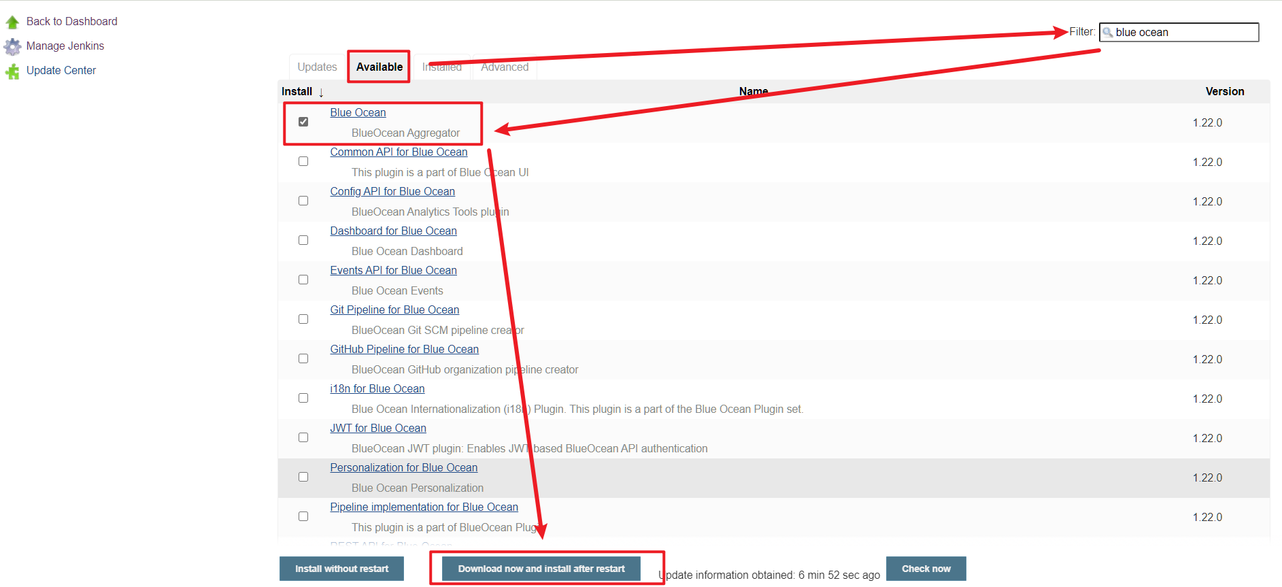
Task: Click the Install column header
Action: 297,92
